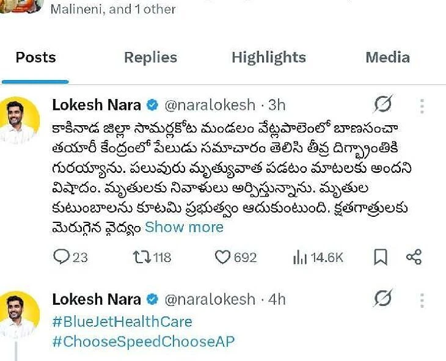The image size is (446, 361).
Task: Open more options on the 3h tweet
Action: click(x=422, y=106)
